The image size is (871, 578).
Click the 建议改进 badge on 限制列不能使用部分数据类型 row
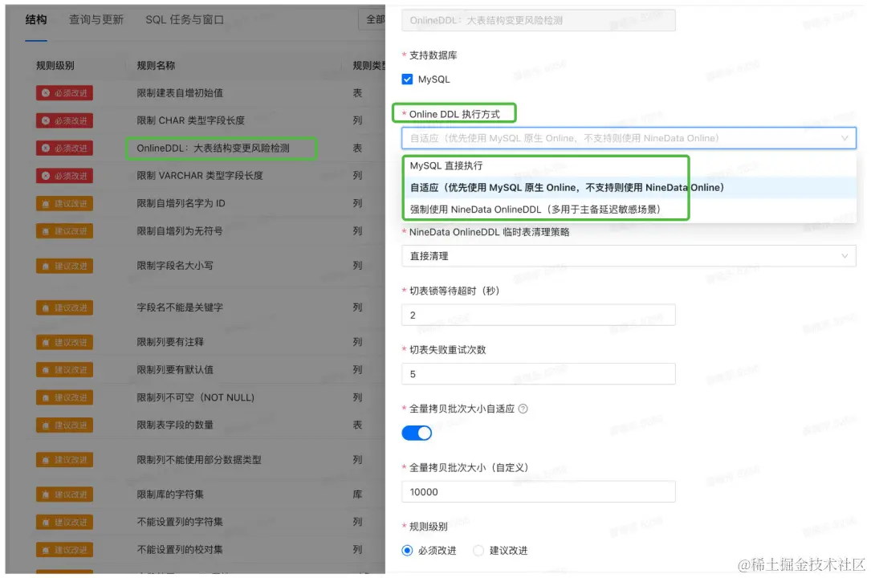64,460
